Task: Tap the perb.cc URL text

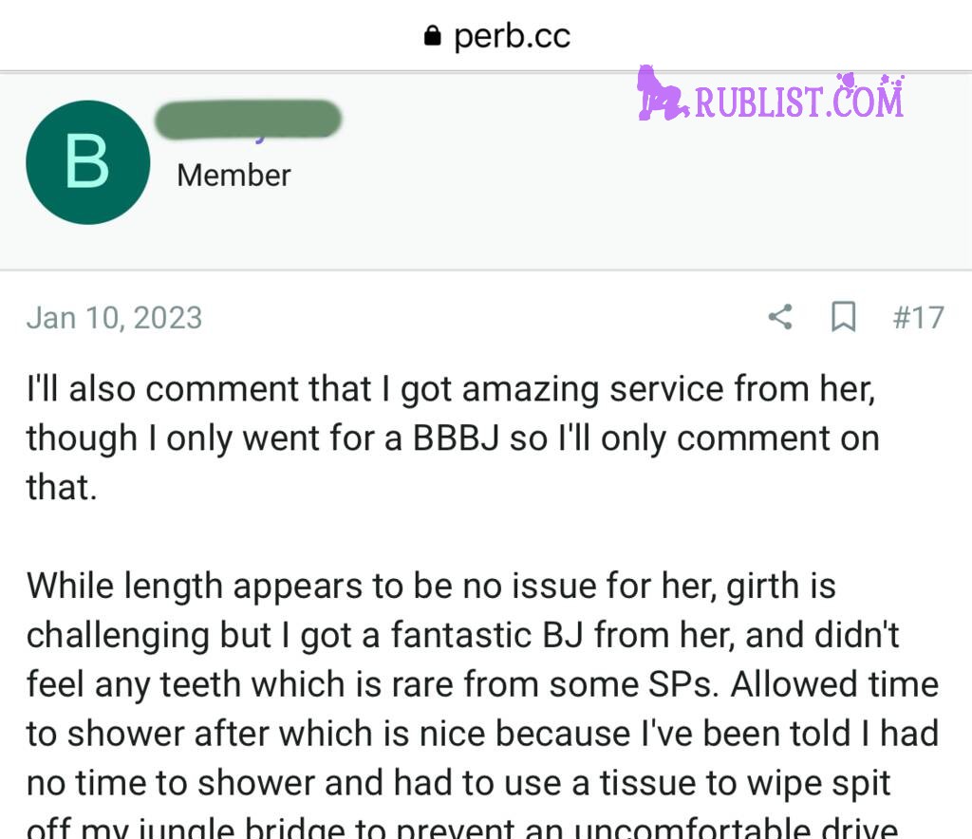Action: click(x=512, y=36)
